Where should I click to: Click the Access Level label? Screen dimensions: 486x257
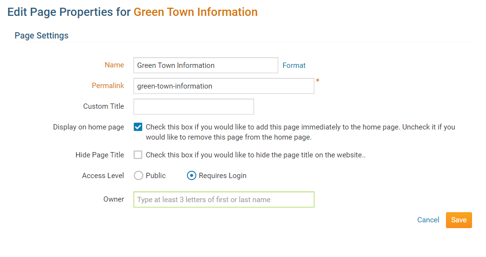click(x=103, y=176)
